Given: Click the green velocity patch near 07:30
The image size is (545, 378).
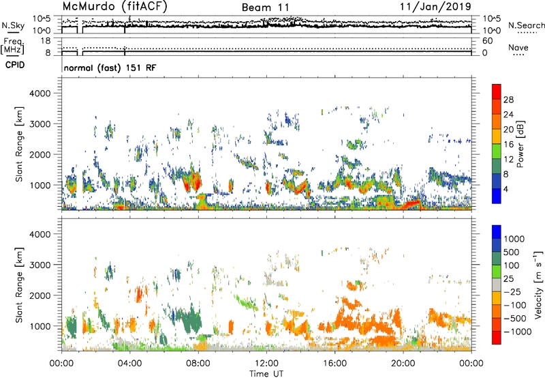Looking at the screenshot, I should (x=191, y=321).
